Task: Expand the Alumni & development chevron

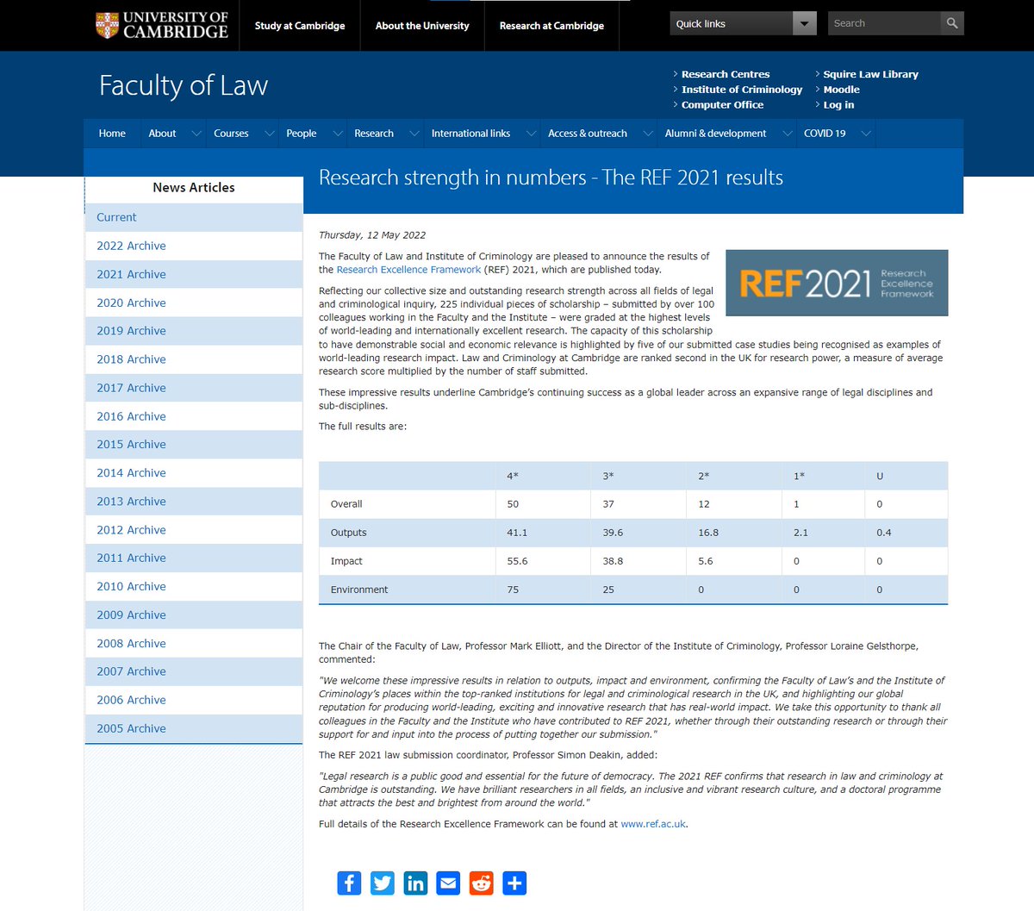Action: [787, 134]
